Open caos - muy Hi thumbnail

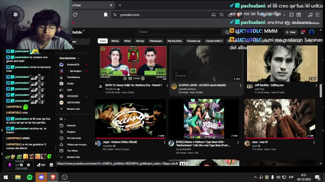tap(280, 119)
